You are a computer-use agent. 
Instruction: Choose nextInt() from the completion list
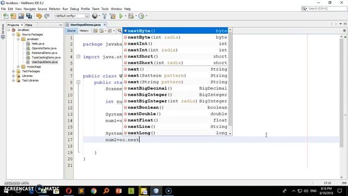[175, 44]
